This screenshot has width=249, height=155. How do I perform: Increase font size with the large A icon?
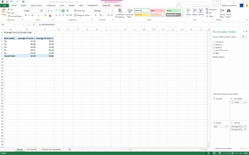[x=49, y=11]
